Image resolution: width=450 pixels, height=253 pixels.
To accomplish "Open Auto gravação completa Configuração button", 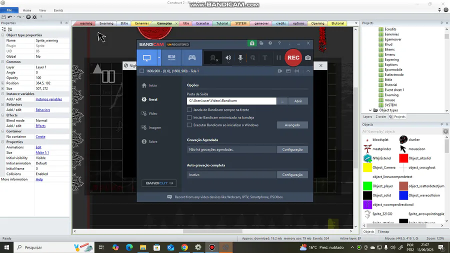I will [x=292, y=174].
